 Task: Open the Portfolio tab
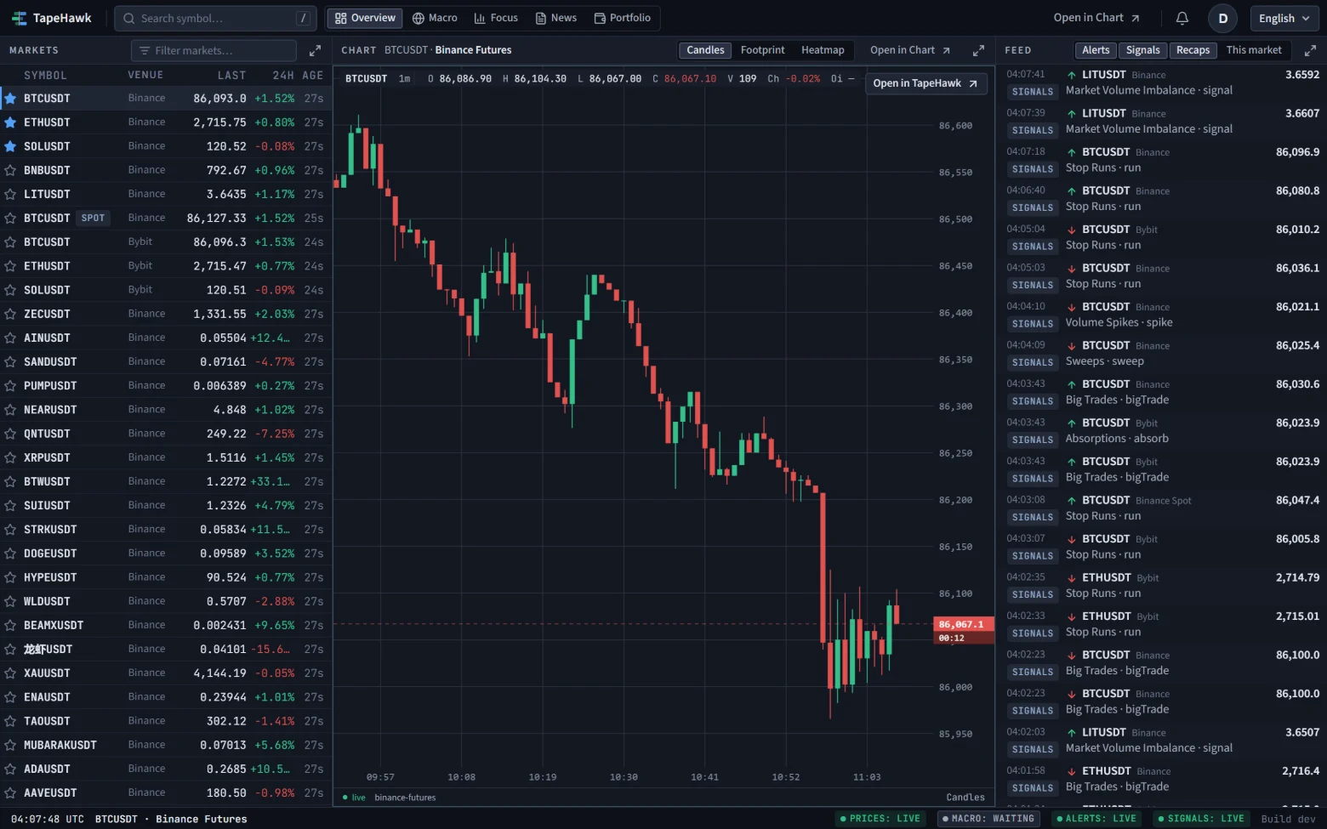(x=623, y=18)
